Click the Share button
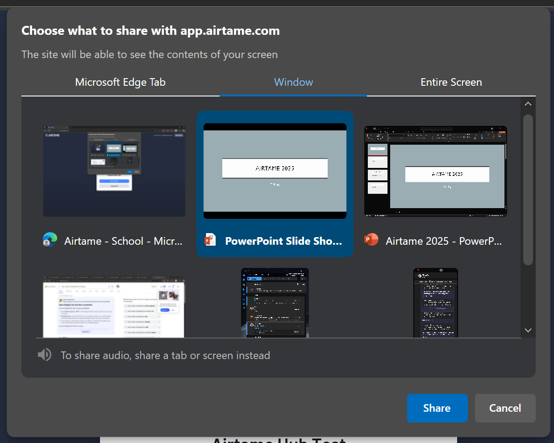554x443 pixels. (x=437, y=408)
